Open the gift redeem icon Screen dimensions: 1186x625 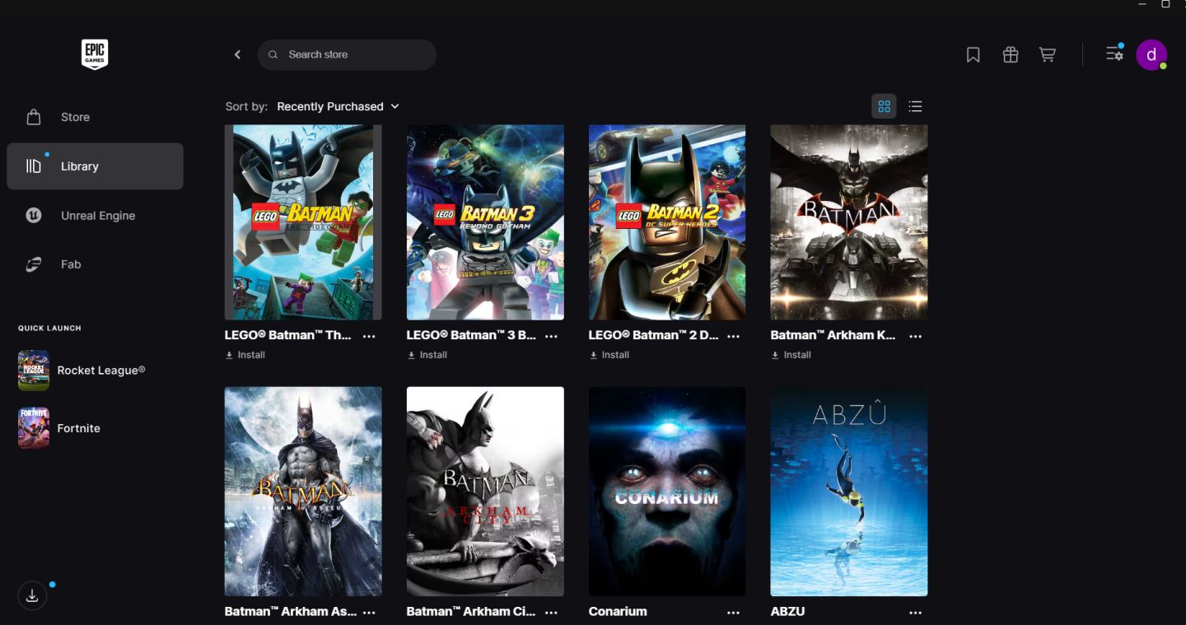[x=1011, y=54]
